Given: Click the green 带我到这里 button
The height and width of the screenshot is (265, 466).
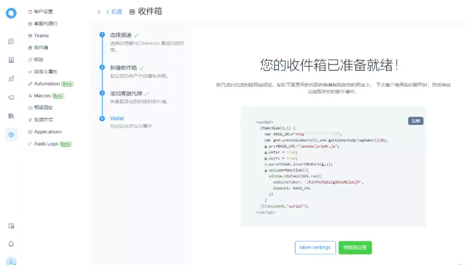Looking at the screenshot, I should point(355,247).
